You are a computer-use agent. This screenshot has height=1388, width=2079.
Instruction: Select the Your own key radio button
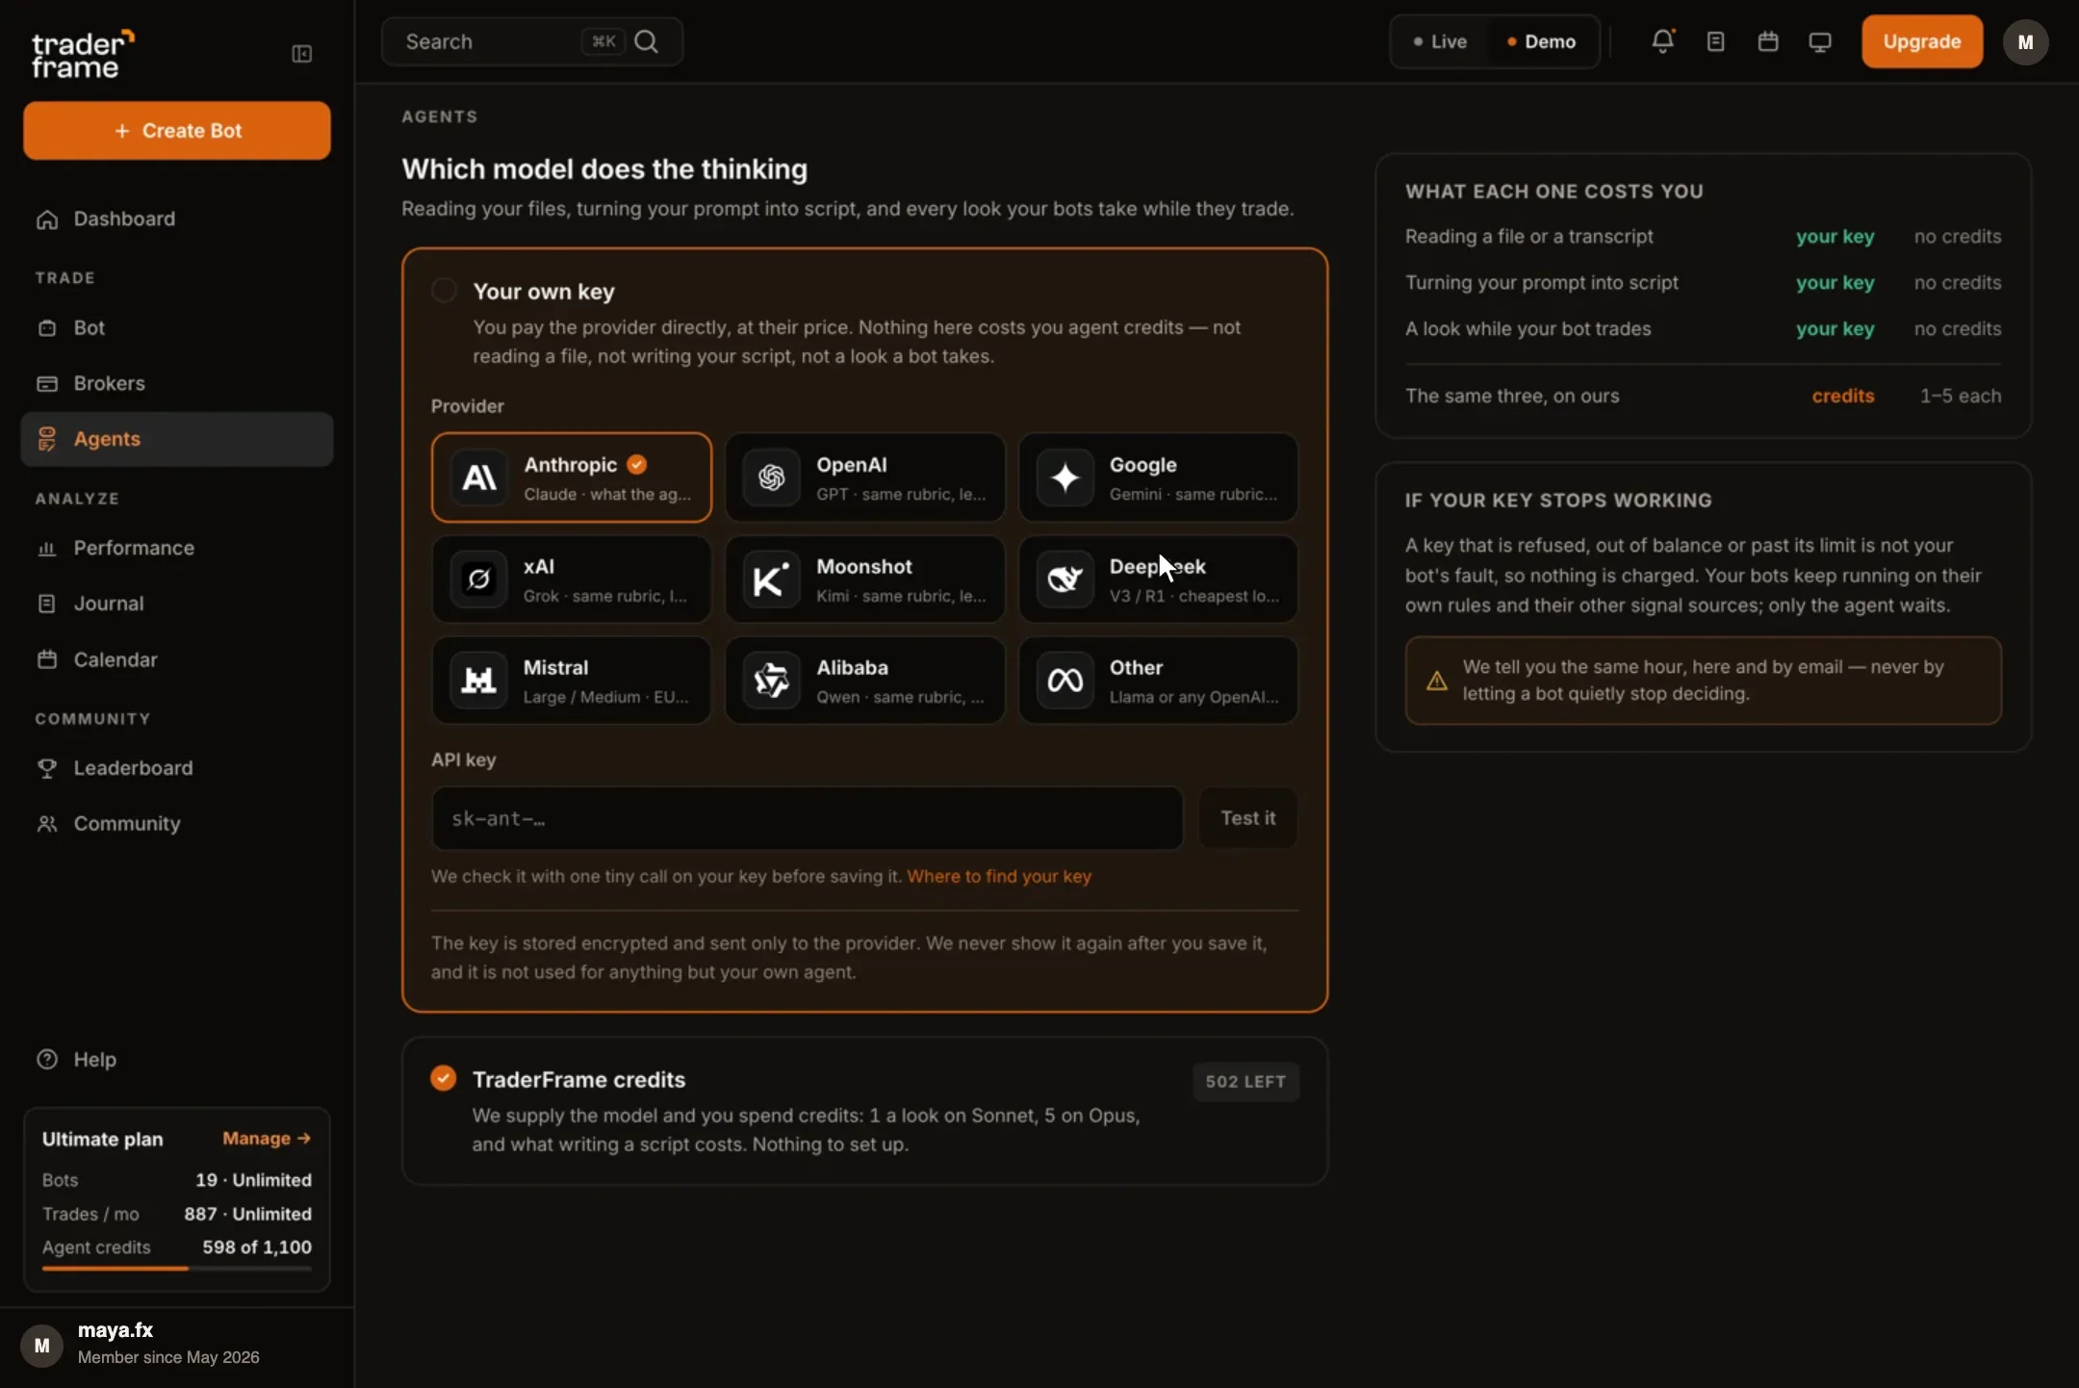[x=444, y=290]
